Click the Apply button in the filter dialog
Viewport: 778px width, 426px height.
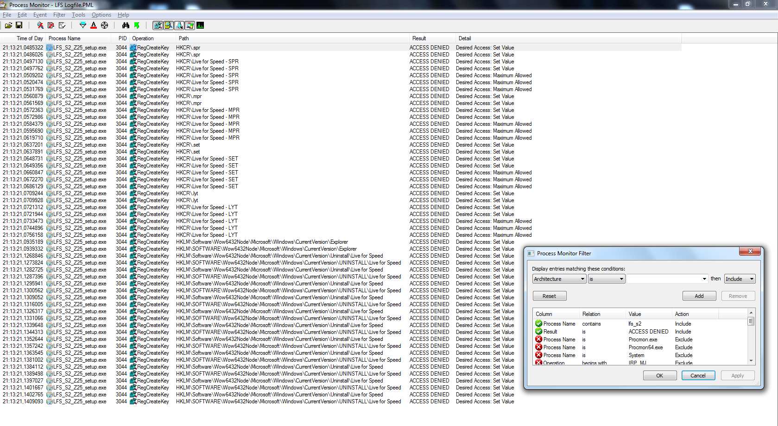coord(738,376)
